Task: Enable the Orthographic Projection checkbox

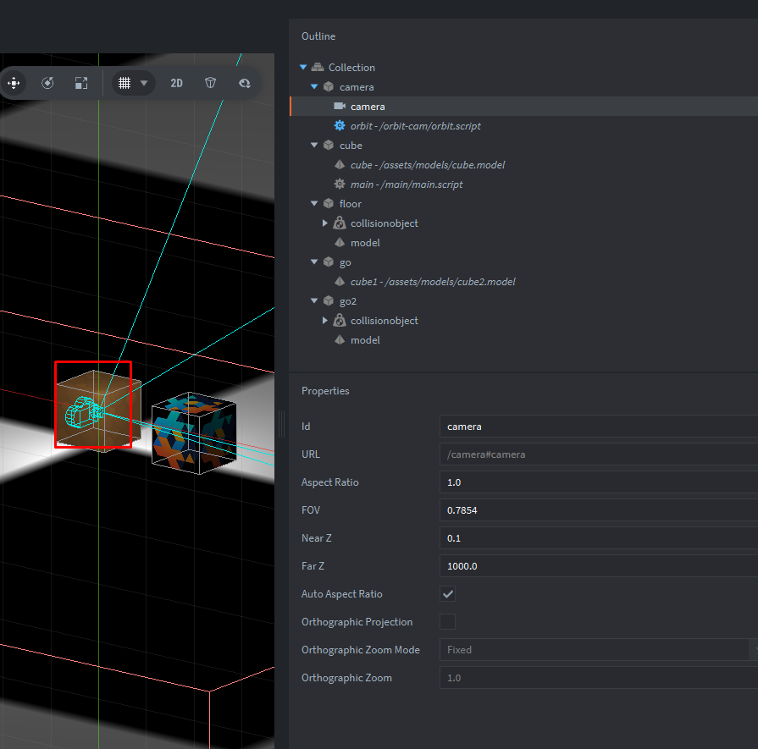Action: (447, 622)
